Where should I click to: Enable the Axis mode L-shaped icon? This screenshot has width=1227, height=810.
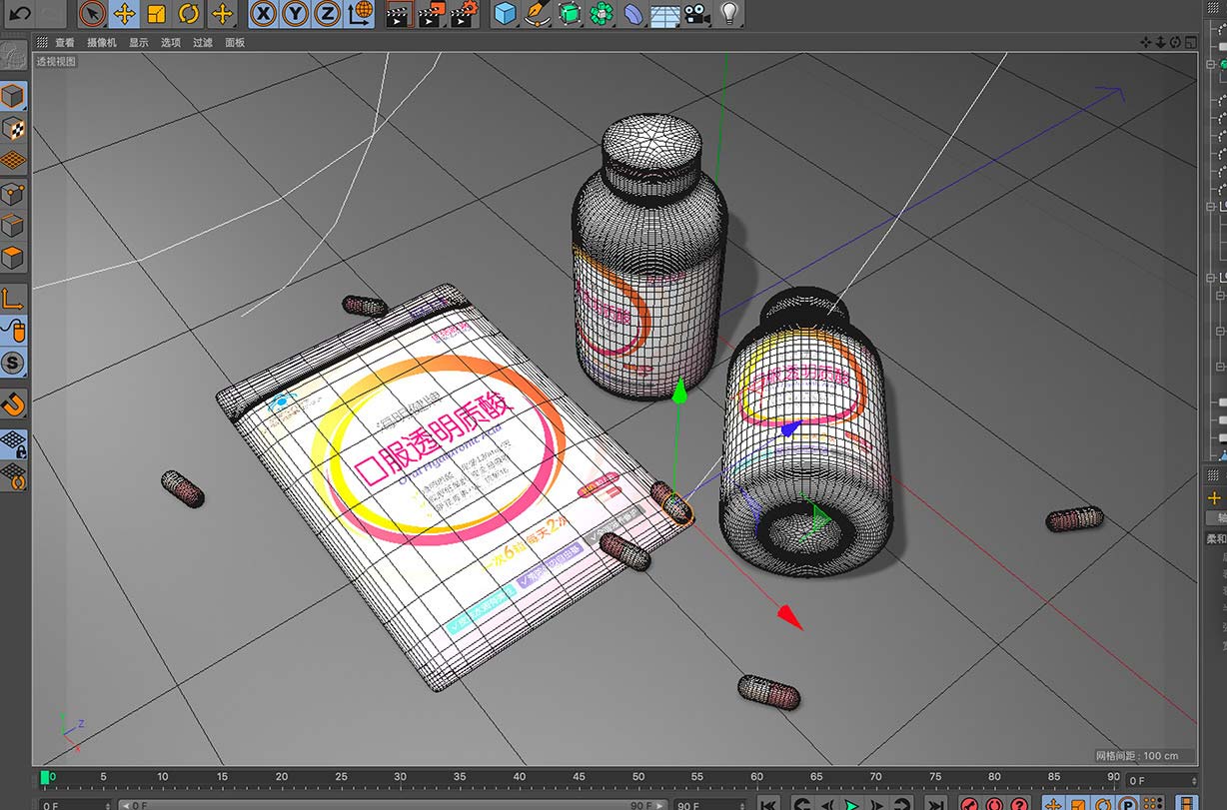13,298
